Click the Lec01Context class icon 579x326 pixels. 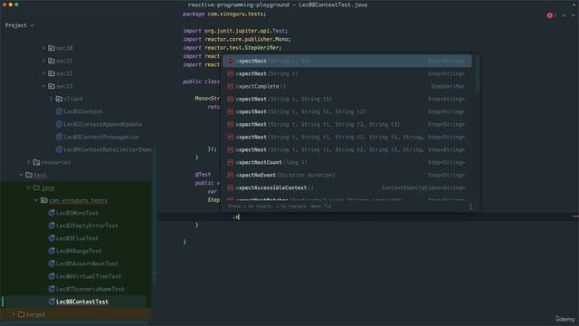tap(59, 111)
